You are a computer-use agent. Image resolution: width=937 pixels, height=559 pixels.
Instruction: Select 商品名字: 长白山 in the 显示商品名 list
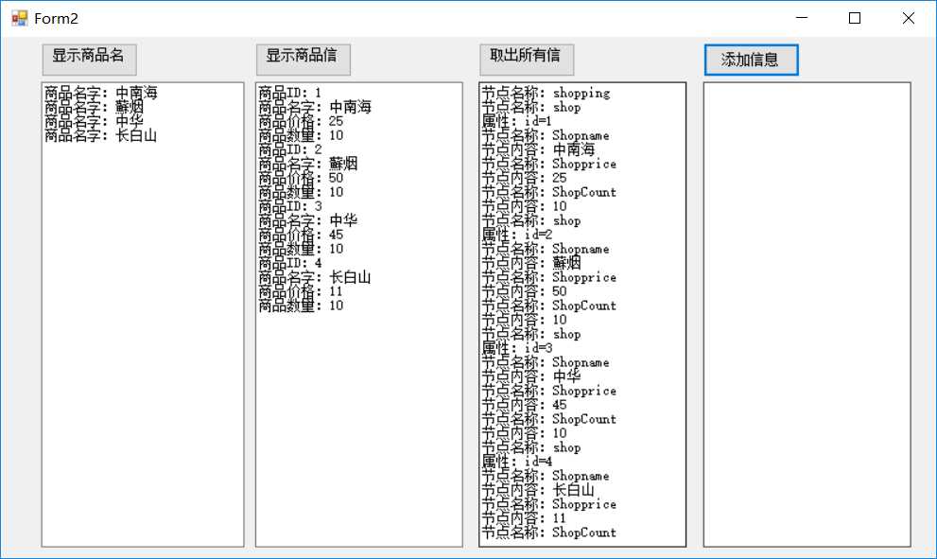click(x=101, y=135)
